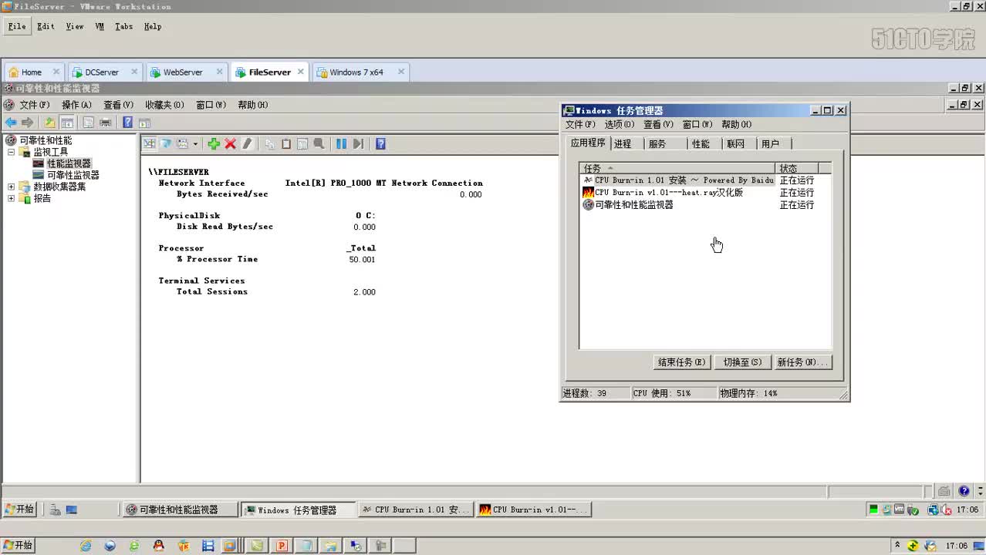This screenshot has height=555, width=986.
Task: Switch to the WebServer VM tab
Action: (x=186, y=72)
